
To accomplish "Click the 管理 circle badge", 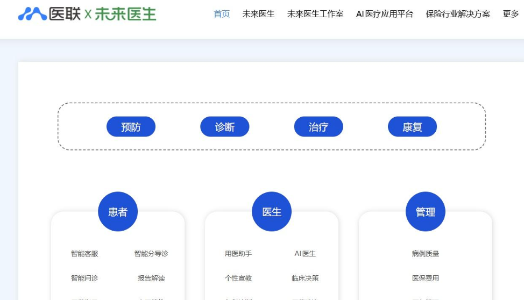I will 426,212.
